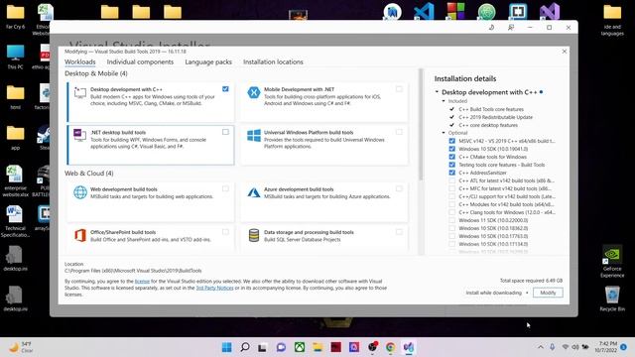The image size is (635, 357).
Task: Open Google Chrome from the taskbar
Action: [390, 347]
